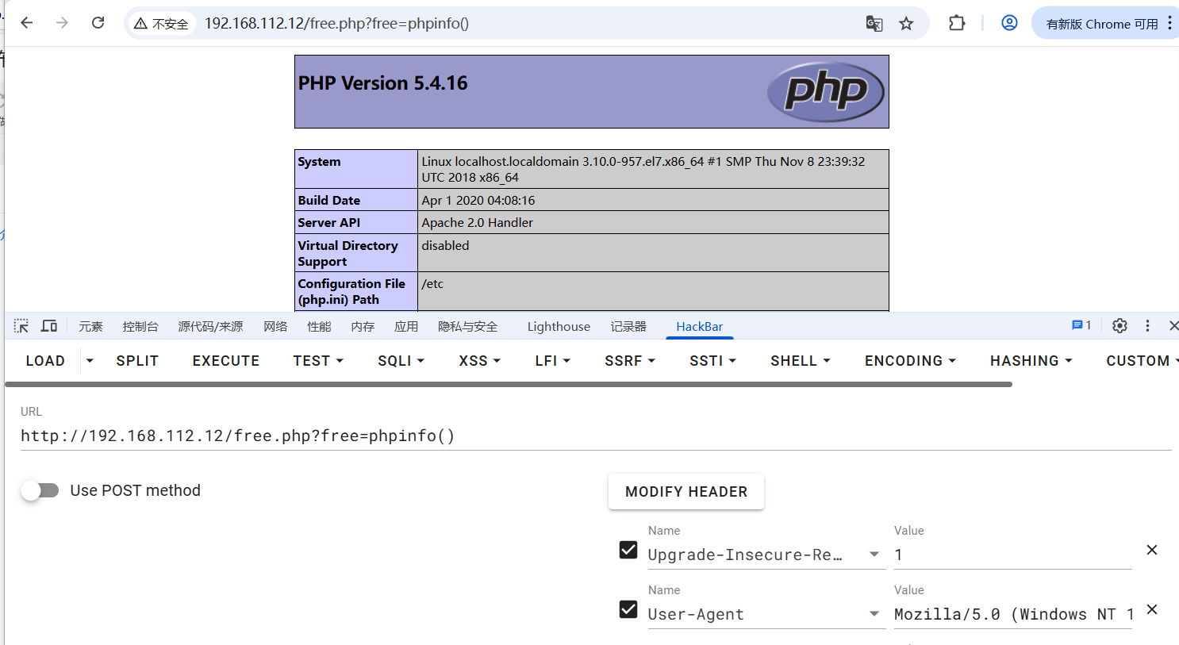Click the PHP logo image
The width and height of the screenshot is (1179, 645).
[826, 91]
